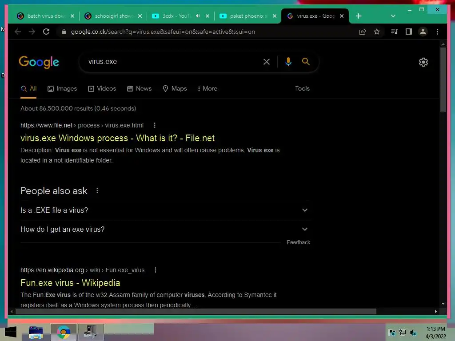Open virus.exe Windows process File.net link

117,139
